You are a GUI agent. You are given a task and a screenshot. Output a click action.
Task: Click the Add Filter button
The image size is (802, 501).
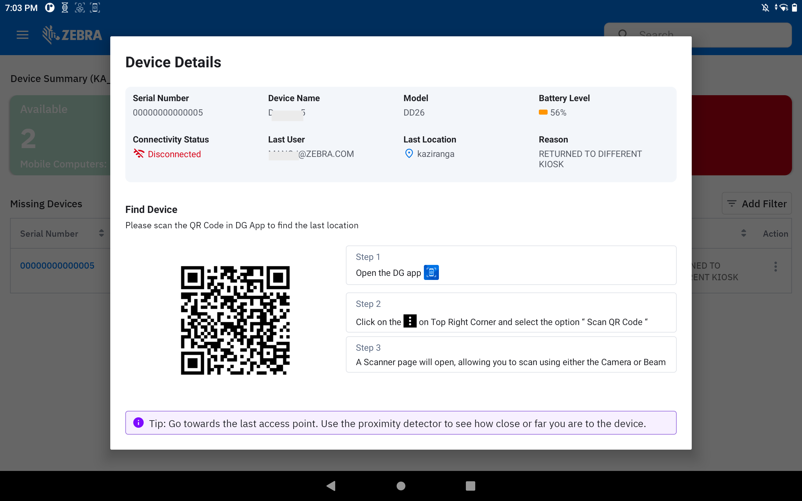757,204
